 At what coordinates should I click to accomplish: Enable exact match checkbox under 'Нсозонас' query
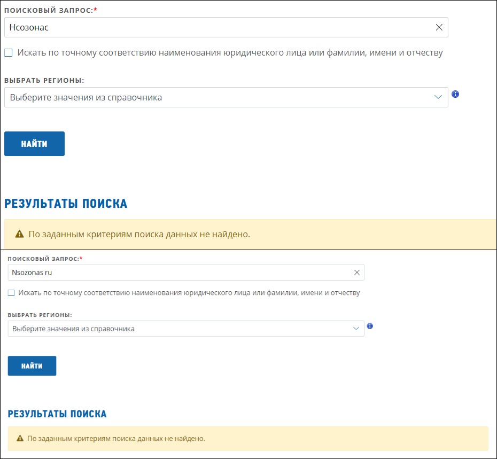[9, 52]
